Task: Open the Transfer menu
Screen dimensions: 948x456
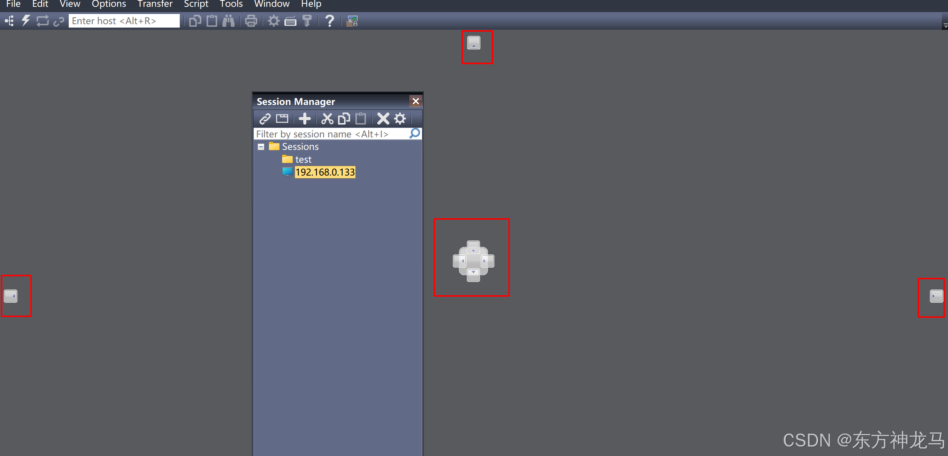Action: (x=155, y=4)
